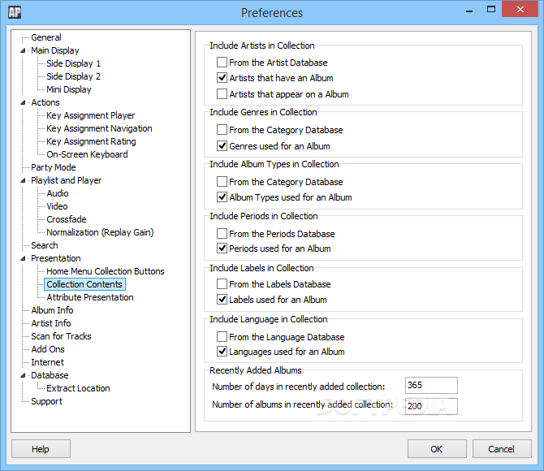Select Artist Info preferences
This screenshot has height=471, width=544.
click(x=51, y=323)
